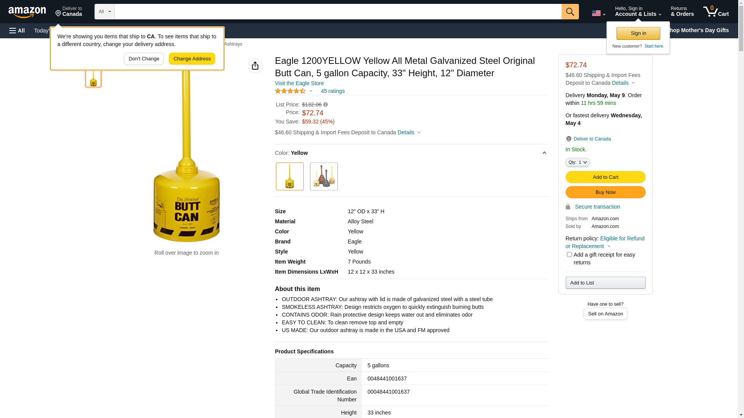744x418 pixels.
Task: Click the star rating icons
Action: pyautogui.click(x=290, y=91)
